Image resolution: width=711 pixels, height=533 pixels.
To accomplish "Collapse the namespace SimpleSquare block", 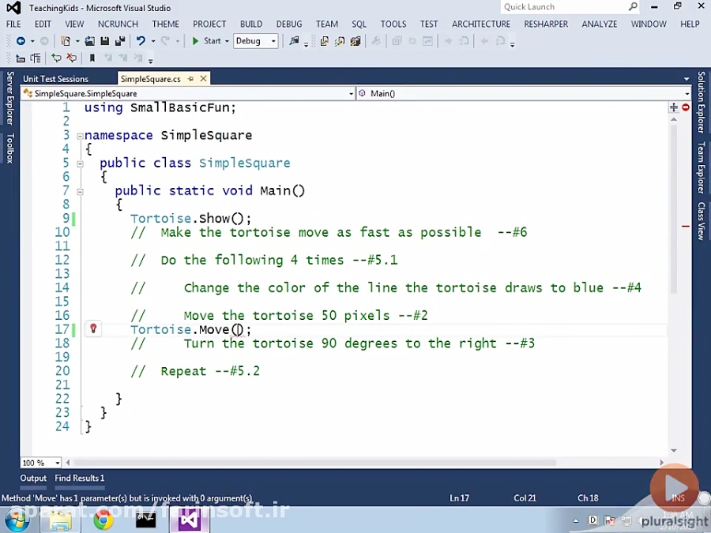I will pyautogui.click(x=80, y=136).
